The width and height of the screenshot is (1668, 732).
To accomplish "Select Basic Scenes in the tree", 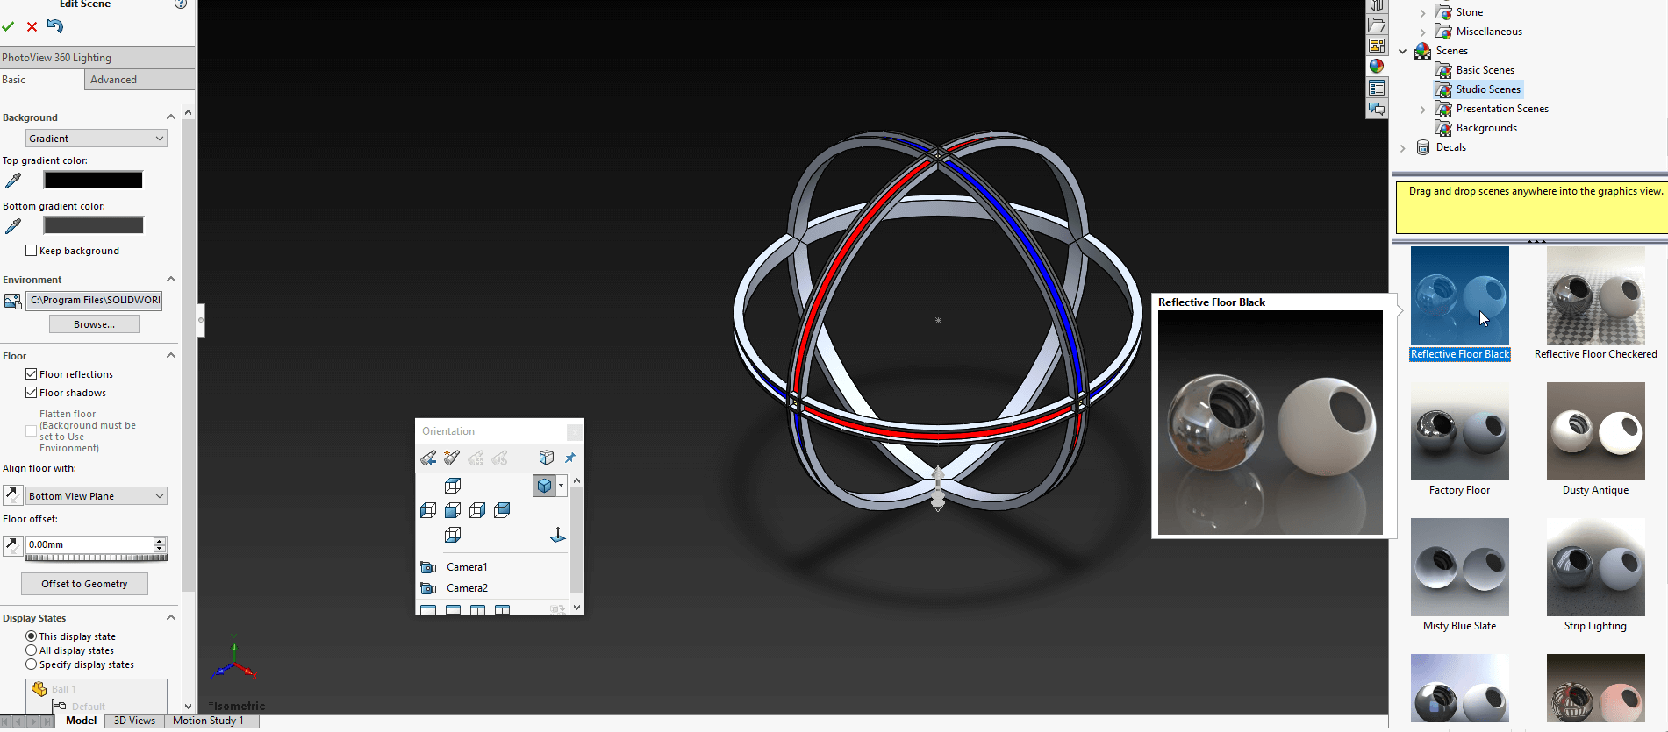I will tap(1485, 70).
